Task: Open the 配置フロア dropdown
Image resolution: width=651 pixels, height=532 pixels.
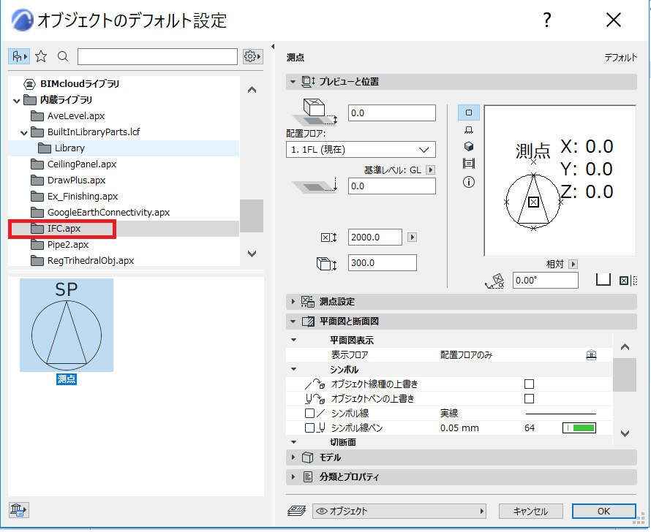Action: click(361, 150)
